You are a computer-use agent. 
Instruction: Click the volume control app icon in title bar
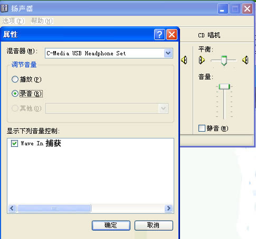[x=4, y=8]
